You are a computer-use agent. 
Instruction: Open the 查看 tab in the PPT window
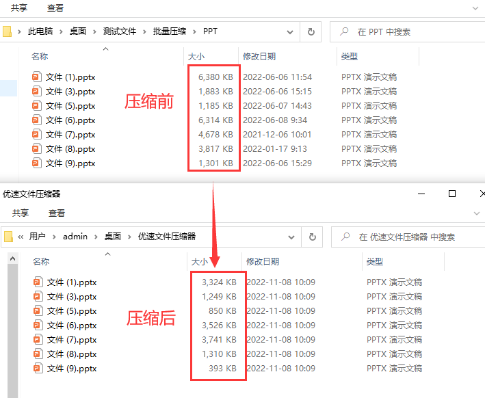[x=55, y=8]
